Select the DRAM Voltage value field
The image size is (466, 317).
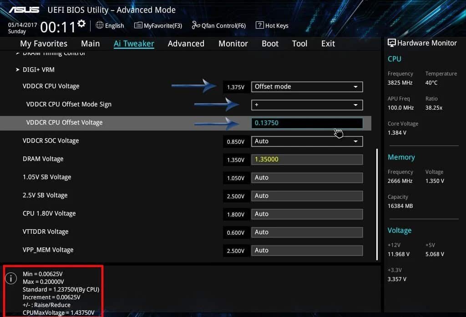(307, 159)
